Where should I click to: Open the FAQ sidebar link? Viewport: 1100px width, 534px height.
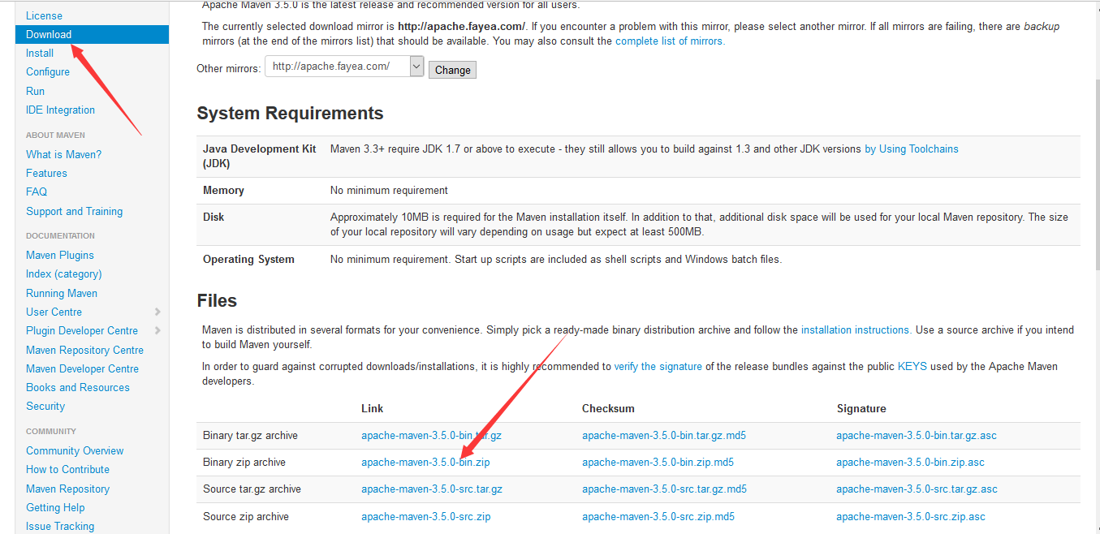click(x=37, y=192)
